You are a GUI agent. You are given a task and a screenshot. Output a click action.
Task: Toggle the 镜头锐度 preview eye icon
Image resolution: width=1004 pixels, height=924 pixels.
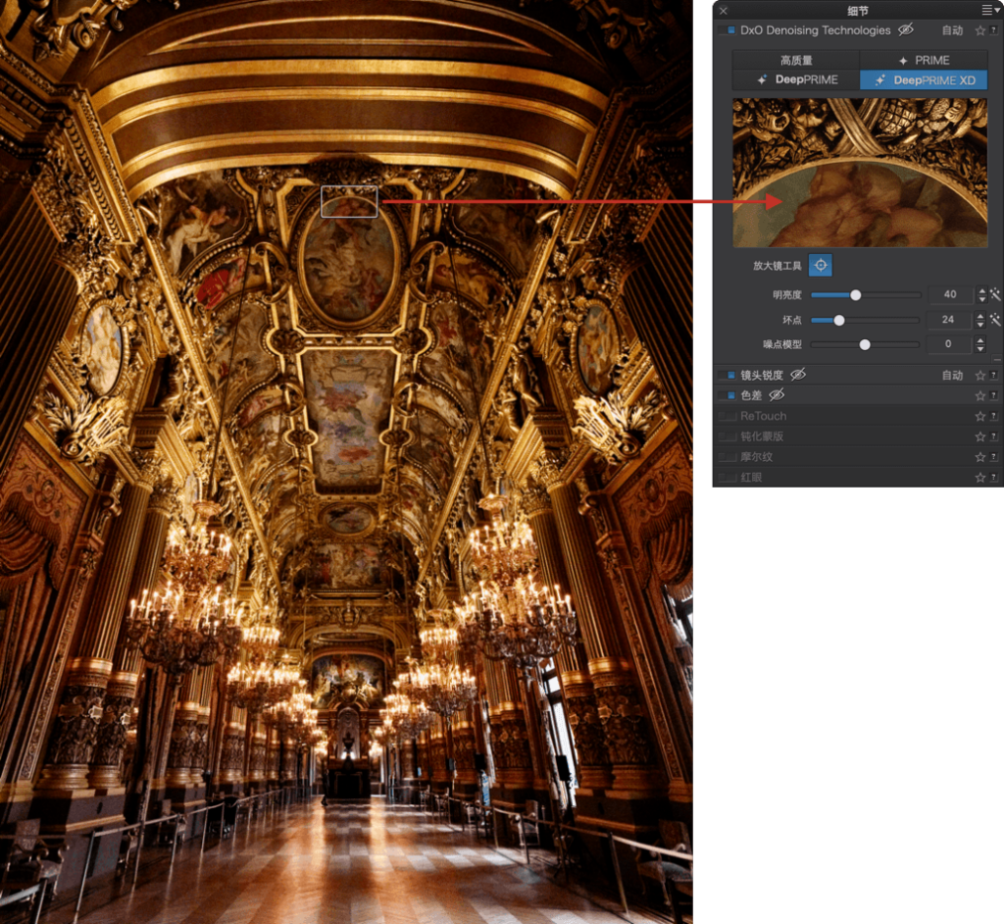coord(798,375)
